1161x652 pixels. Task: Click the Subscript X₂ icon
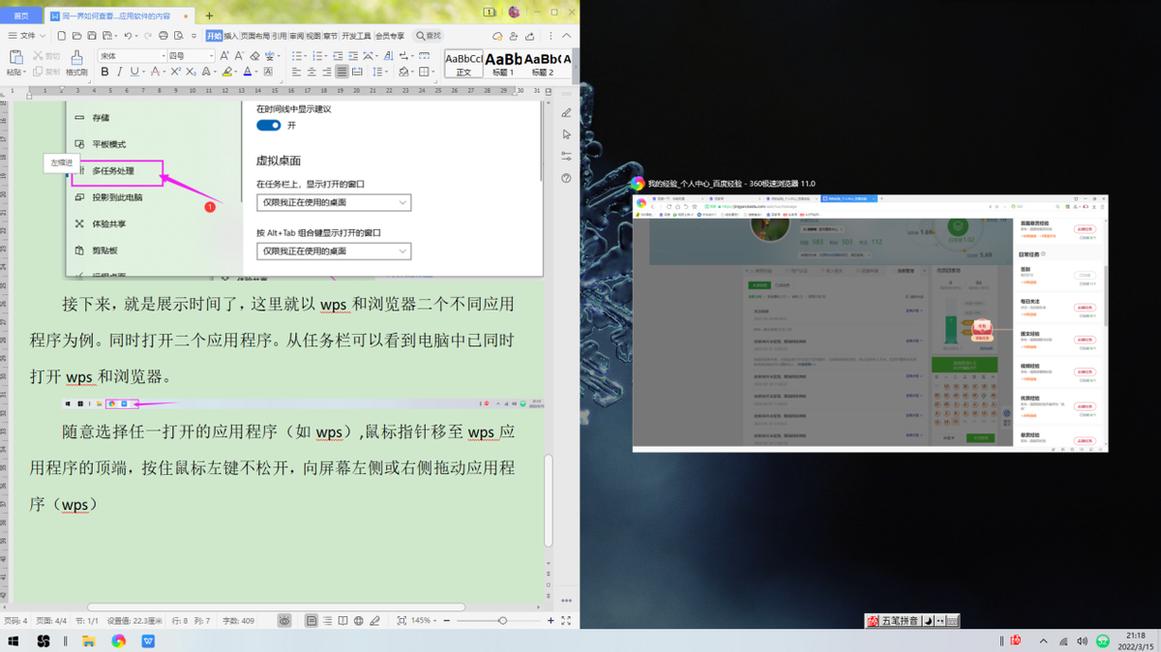pyautogui.click(x=191, y=72)
